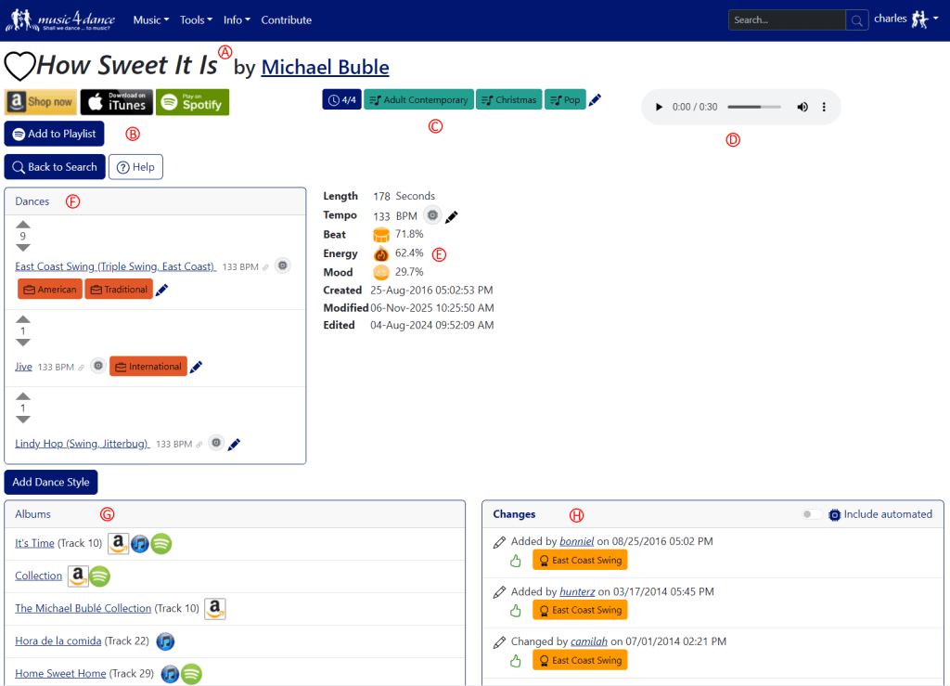Open the Help button
The height and width of the screenshot is (686, 950).
coord(135,167)
